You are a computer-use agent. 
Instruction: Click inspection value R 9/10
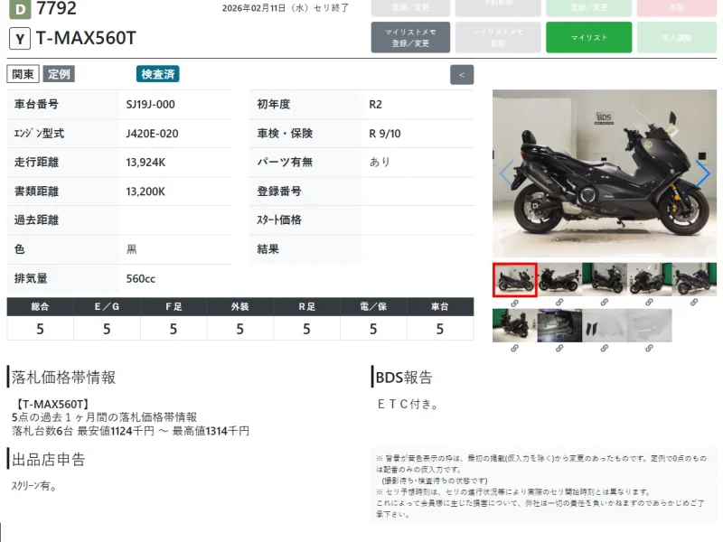[x=385, y=134]
